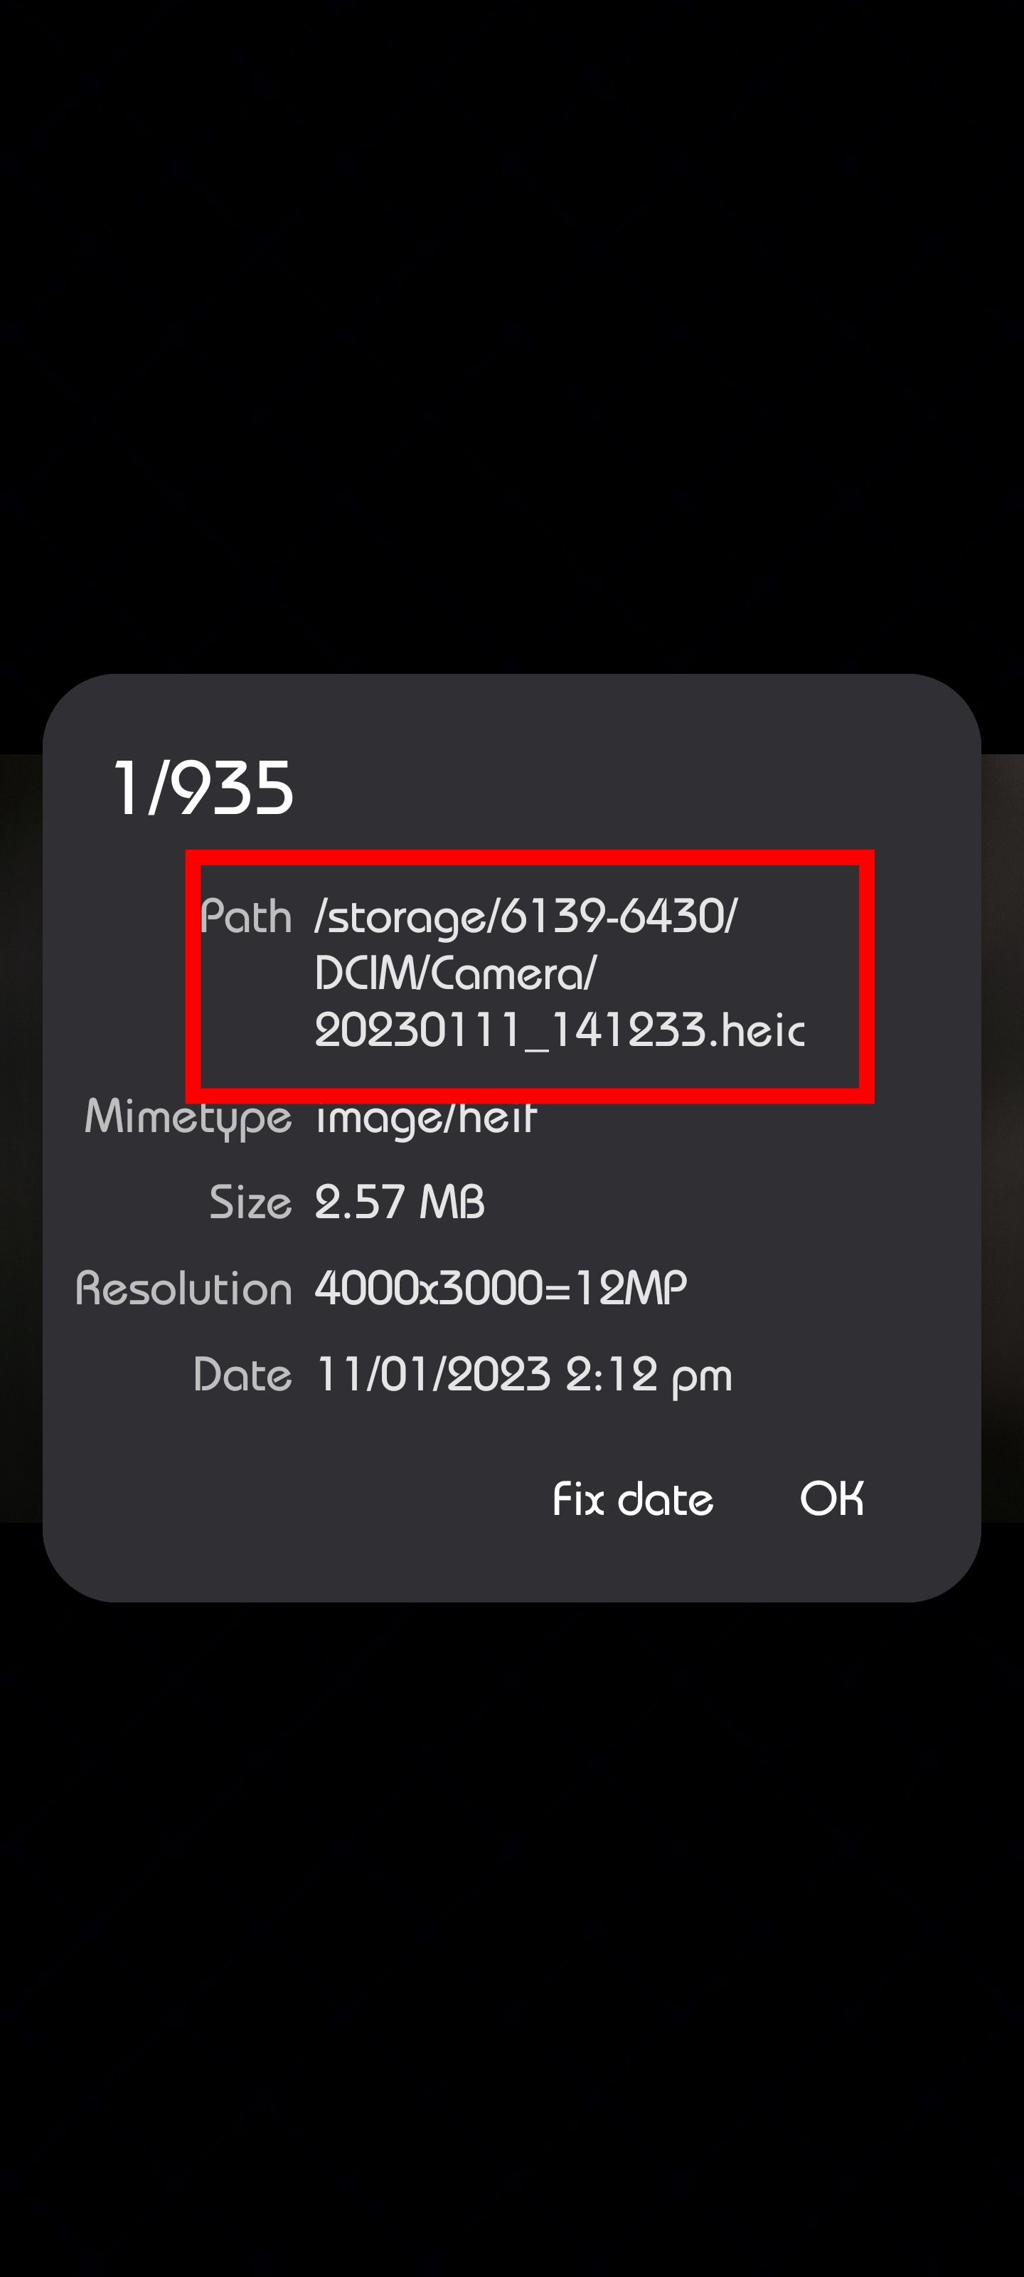Screen dimensions: 1024x2277
Task: Tap photo preview strip left of dialog
Action: point(21,1138)
